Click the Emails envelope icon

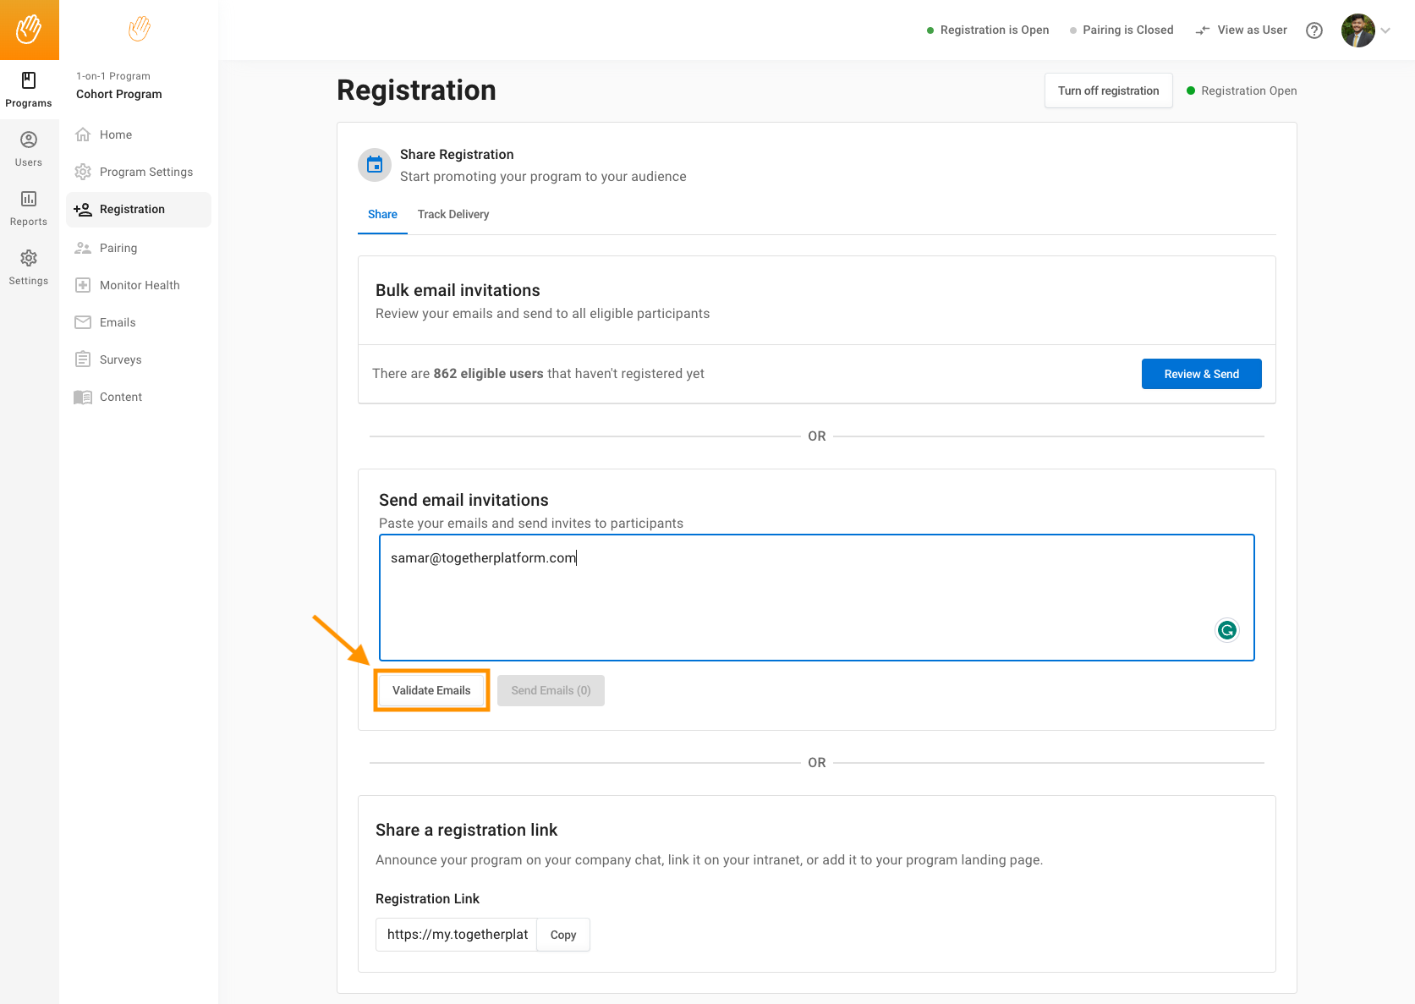83,322
